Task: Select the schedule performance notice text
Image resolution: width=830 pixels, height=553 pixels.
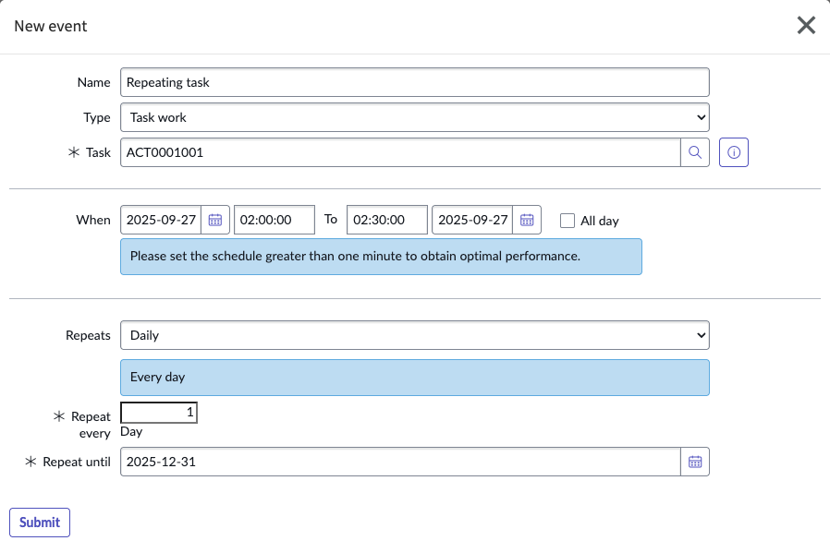Action: pos(355,257)
